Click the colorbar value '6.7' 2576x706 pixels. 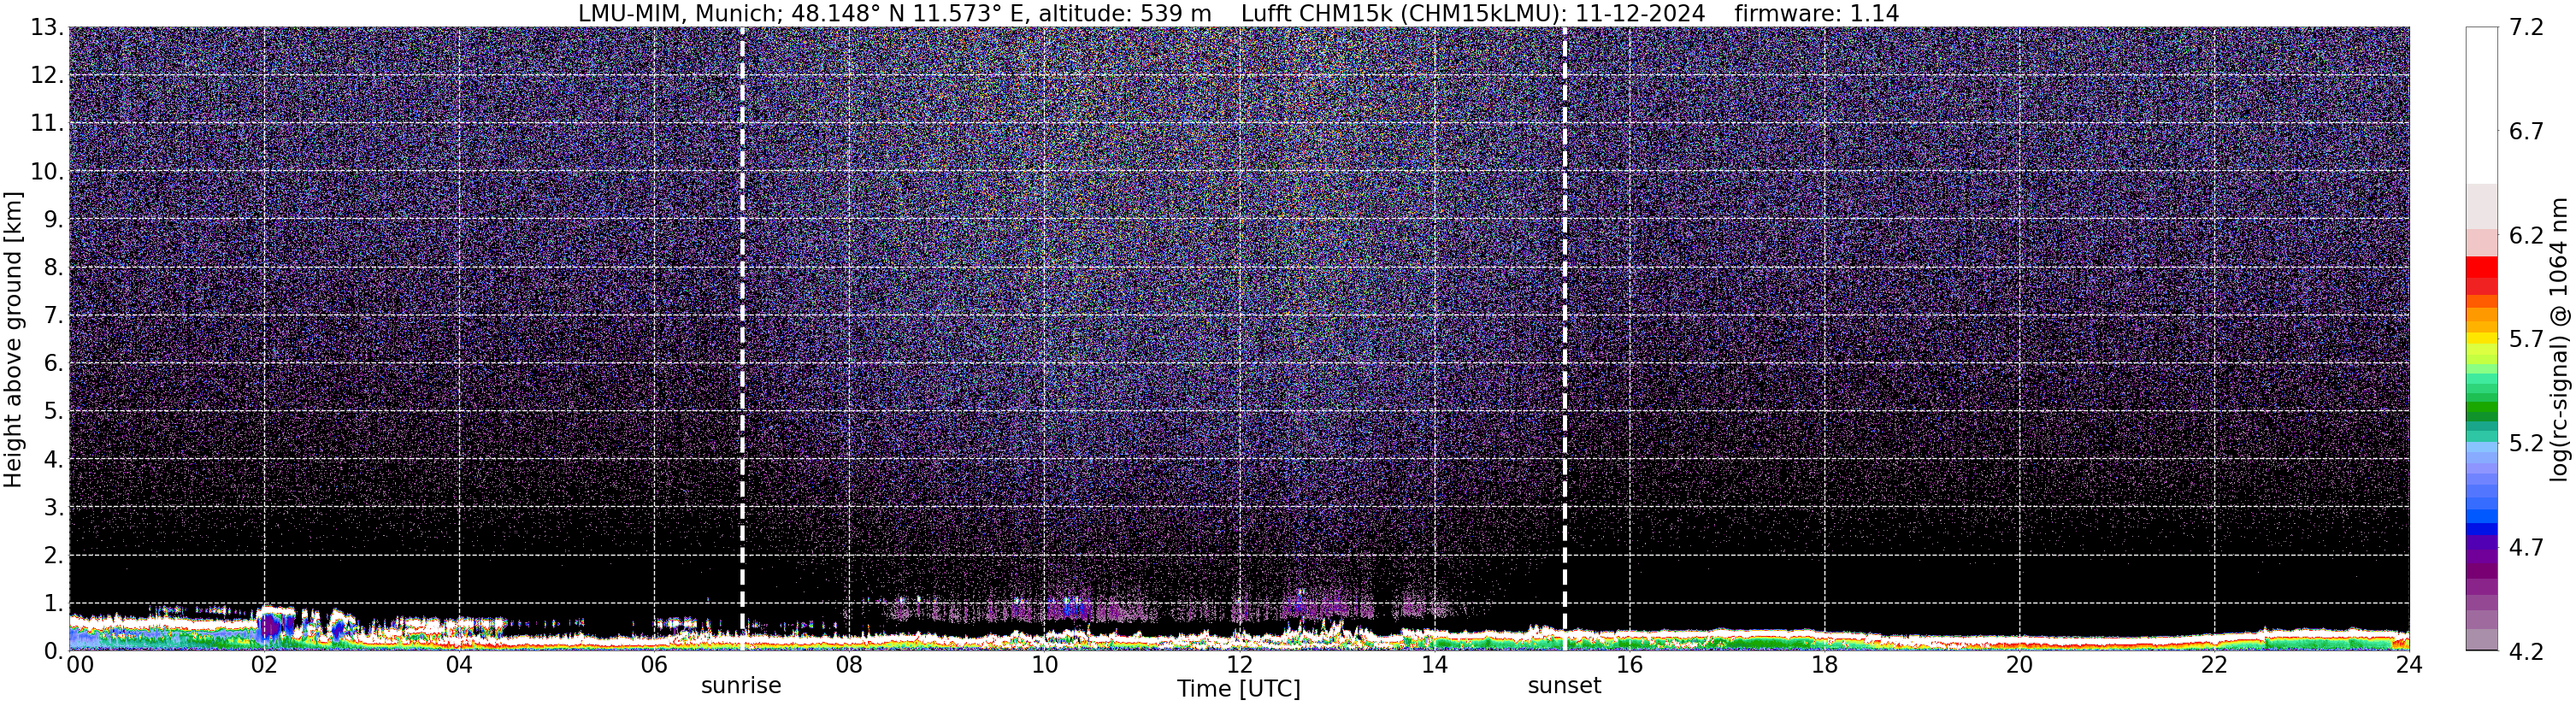pyautogui.click(x=2526, y=132)
